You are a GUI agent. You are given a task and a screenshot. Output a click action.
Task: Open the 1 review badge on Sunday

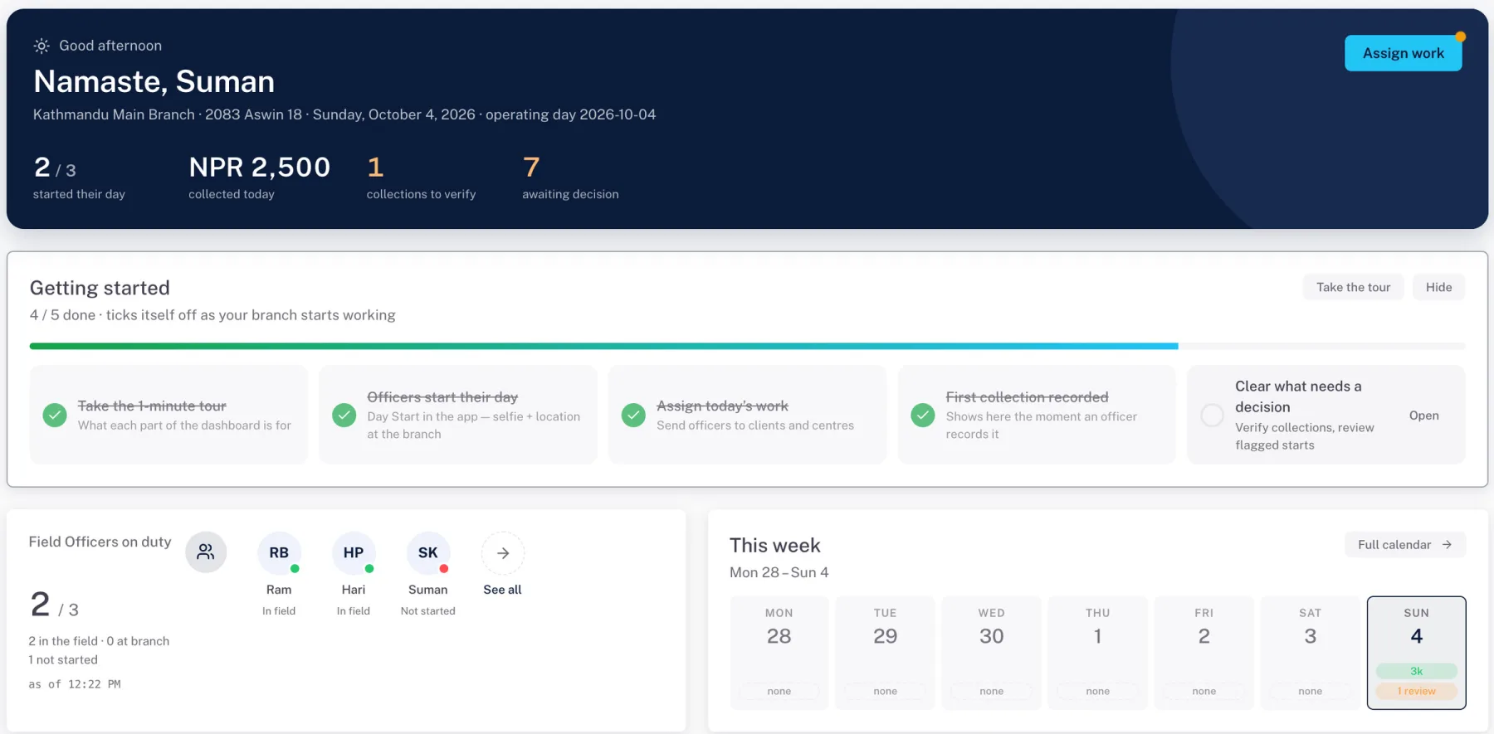(x=1416, y=691)
